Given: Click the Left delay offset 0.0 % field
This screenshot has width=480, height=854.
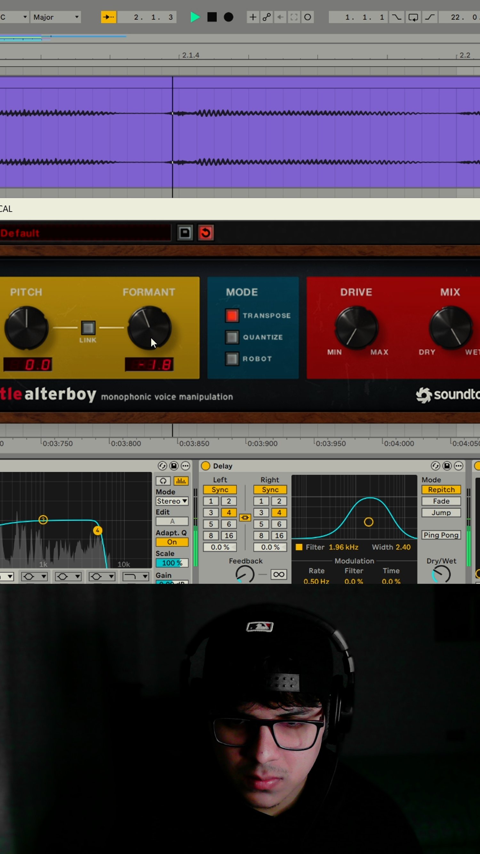Looking at the screenshot, I should (220, 547).
